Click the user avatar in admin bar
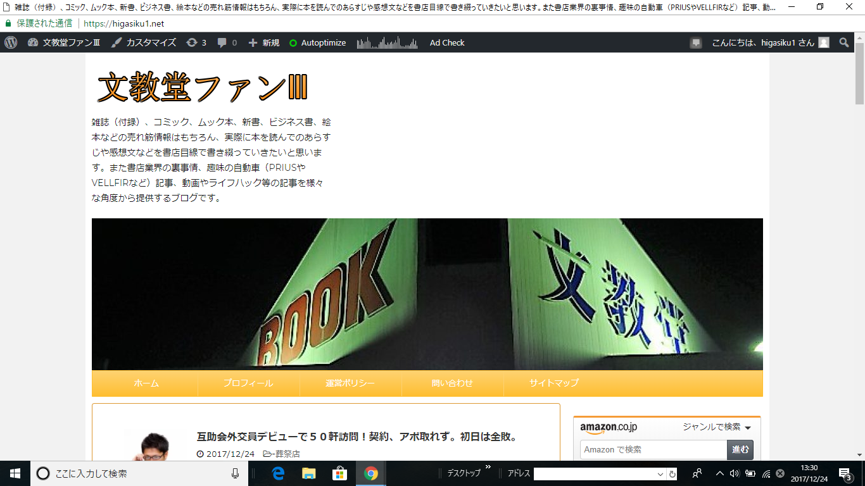865x486 pixels. click(823, 42)
